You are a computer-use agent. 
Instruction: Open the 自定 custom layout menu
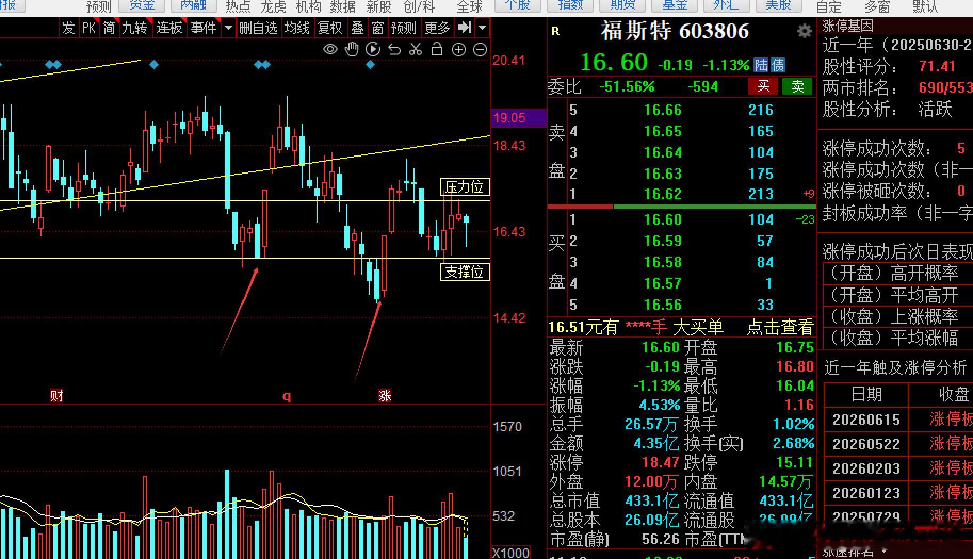tap(829, 6)
